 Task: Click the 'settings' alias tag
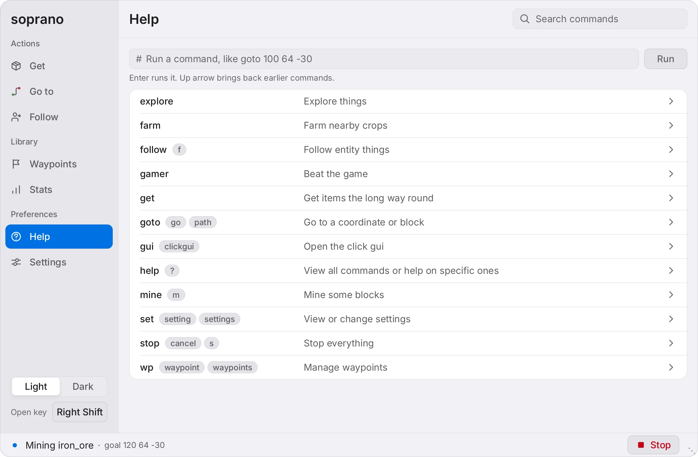point(219,319)
